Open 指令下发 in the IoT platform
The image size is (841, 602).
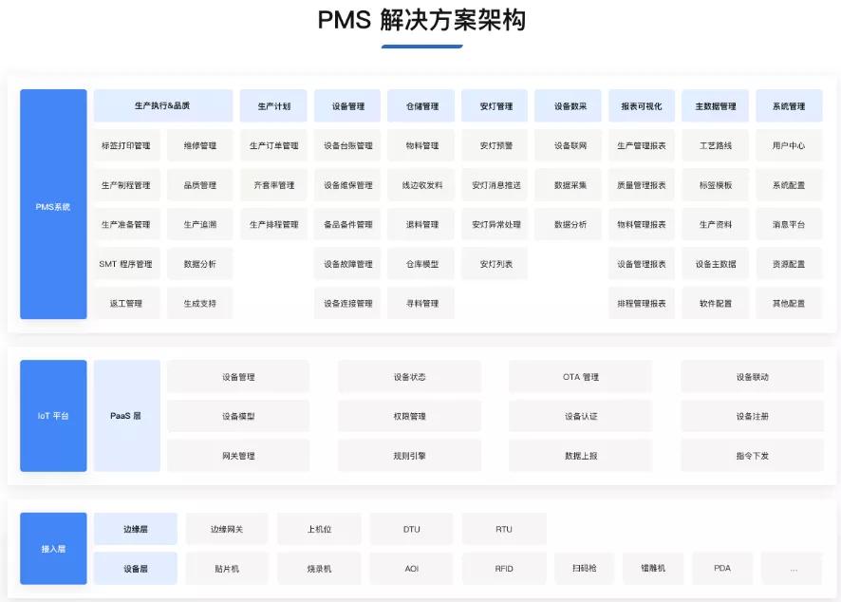(x=752, y=455)
